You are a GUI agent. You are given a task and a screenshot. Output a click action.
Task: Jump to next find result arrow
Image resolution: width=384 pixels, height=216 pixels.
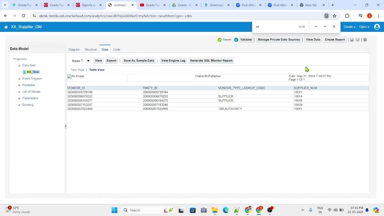click(325, 27)
